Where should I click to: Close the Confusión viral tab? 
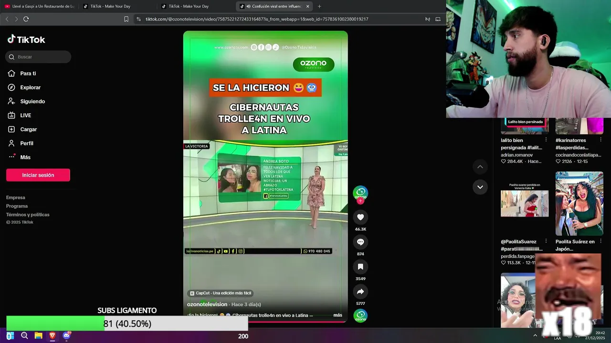coord(307,6)
